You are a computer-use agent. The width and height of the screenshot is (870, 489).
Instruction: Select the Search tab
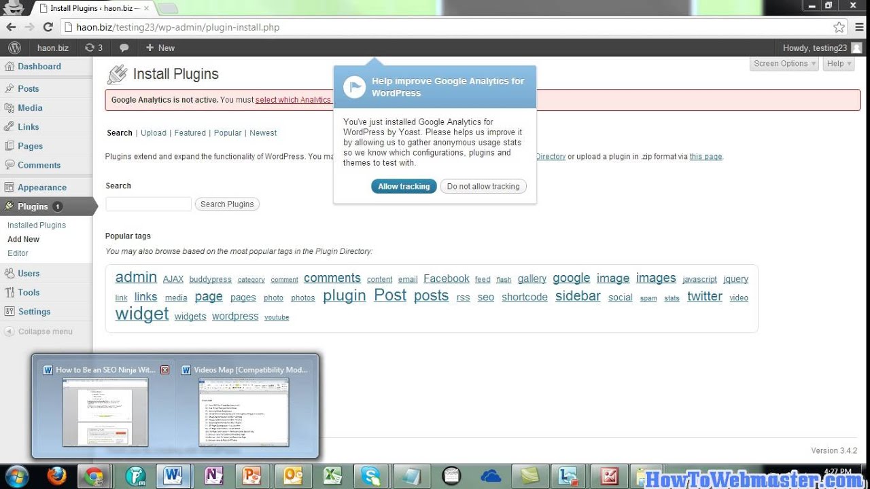tap(120, 133)
